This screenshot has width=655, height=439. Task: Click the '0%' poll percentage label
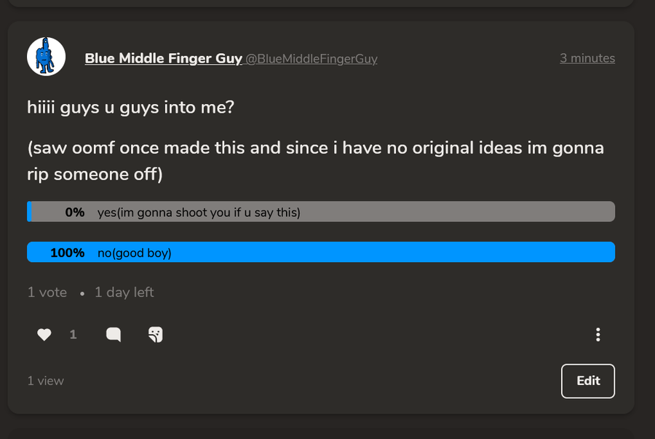[75, 212]
